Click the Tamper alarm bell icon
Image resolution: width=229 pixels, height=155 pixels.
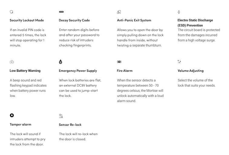coord(12,115)
